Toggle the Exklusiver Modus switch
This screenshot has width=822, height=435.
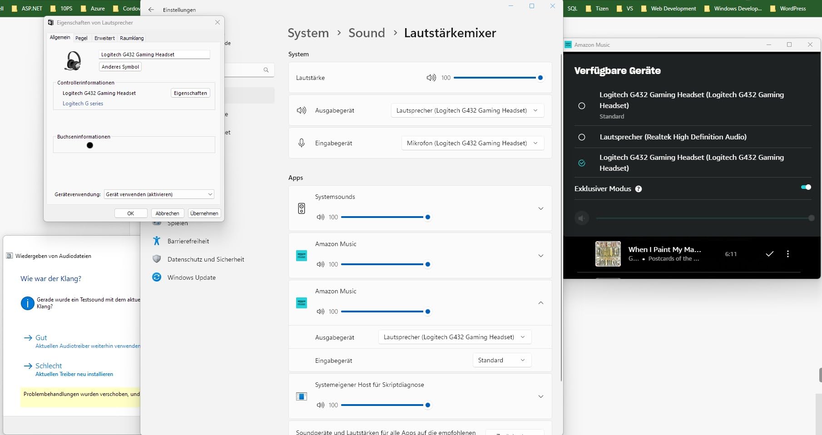point(806,187)
